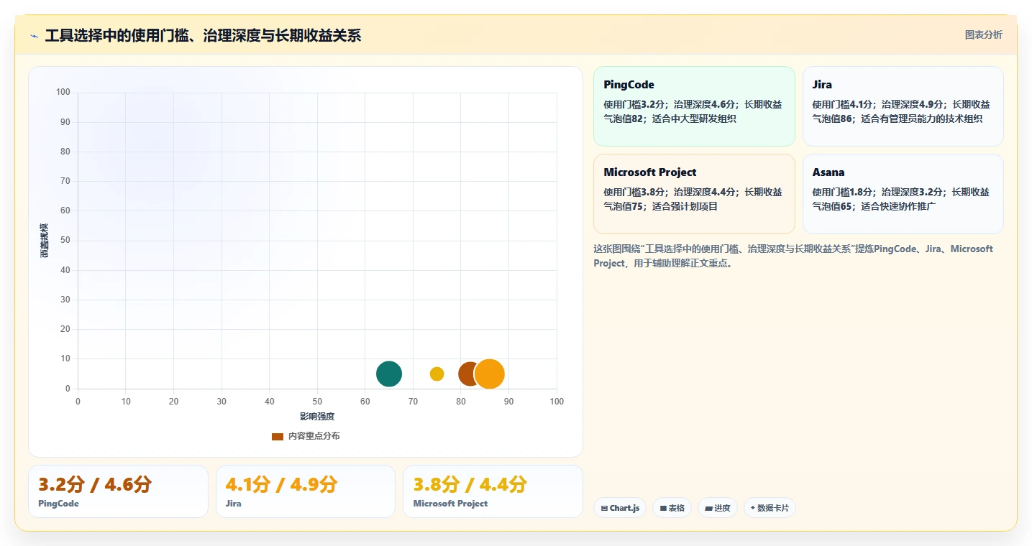Click the text 适合快速协作推广
The image size is (1032, 546).
898,206
